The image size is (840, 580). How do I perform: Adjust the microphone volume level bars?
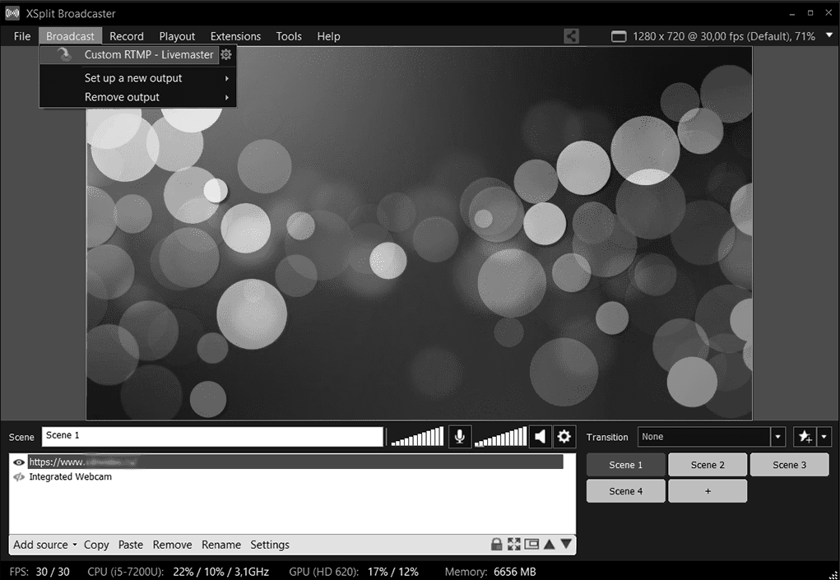[417, 437]
